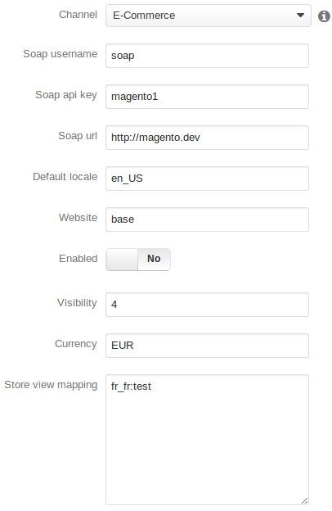Click the info icon next to Channel
This screenshot has height=511, width=332.
click(324, 16)
